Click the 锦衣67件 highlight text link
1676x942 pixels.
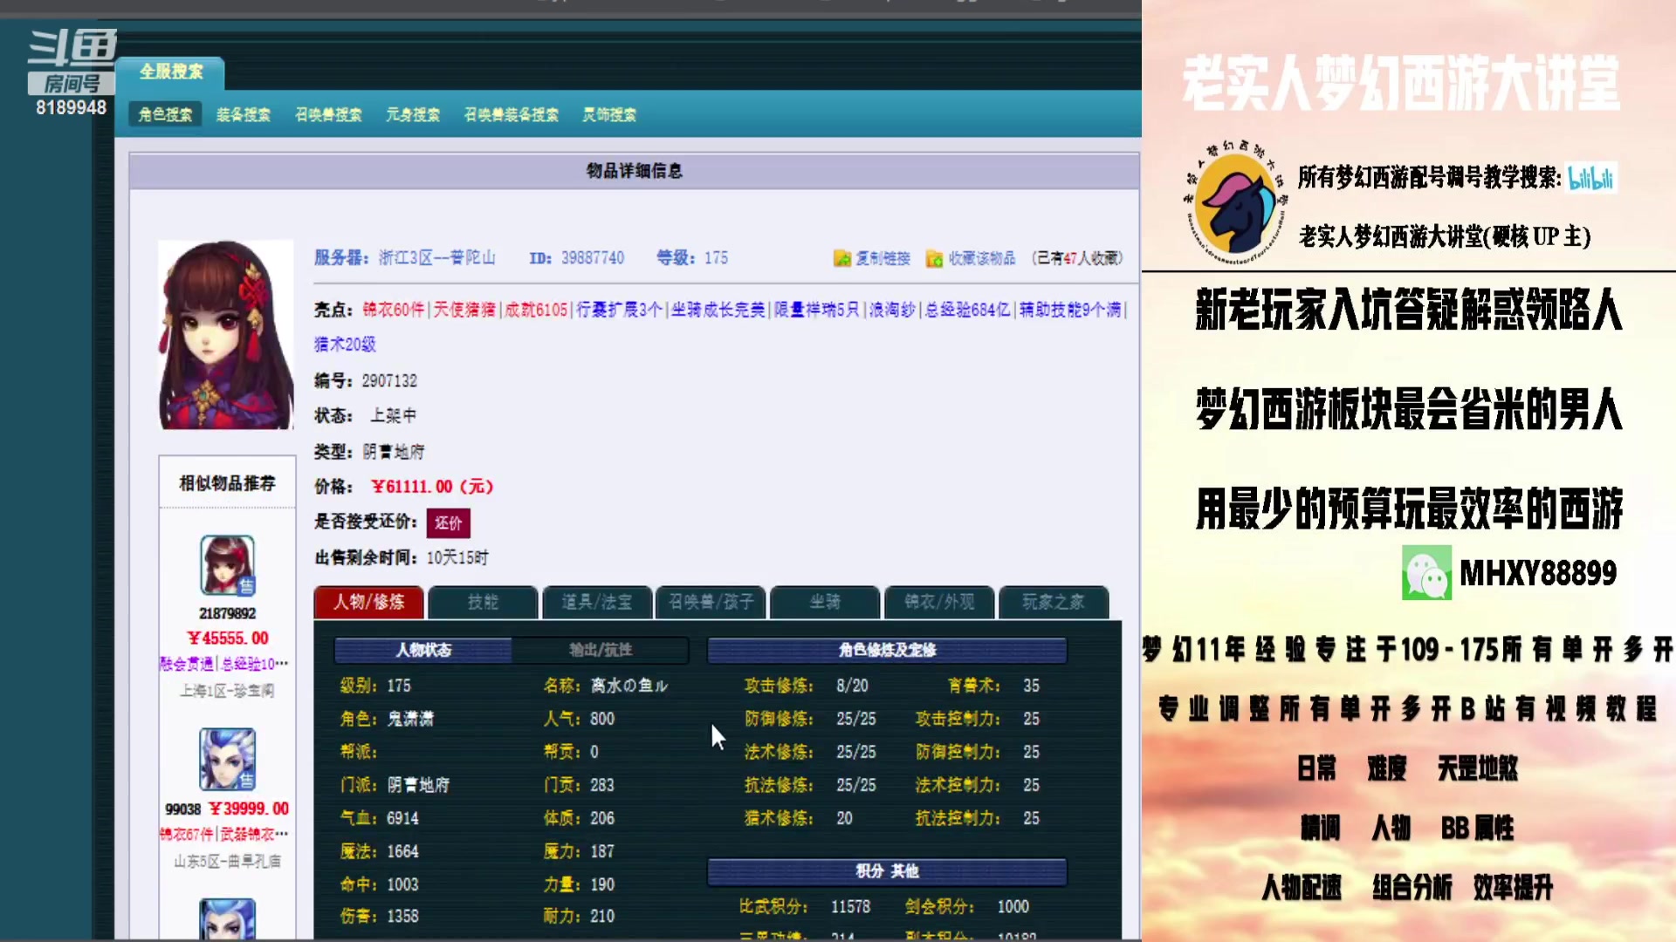(x=187, y=835)
